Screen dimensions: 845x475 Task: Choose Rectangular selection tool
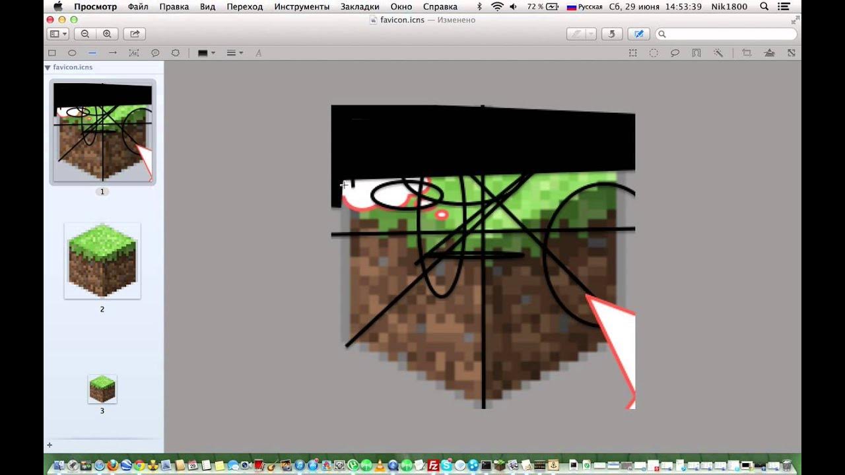[632, 53]
